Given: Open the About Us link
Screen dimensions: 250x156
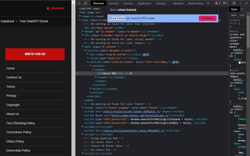Looking at the screenshot, I should coord(13,114).
